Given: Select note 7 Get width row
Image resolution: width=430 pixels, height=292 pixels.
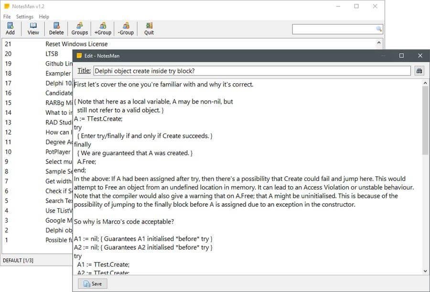Looking at the screenshot, I should [38, 181].
